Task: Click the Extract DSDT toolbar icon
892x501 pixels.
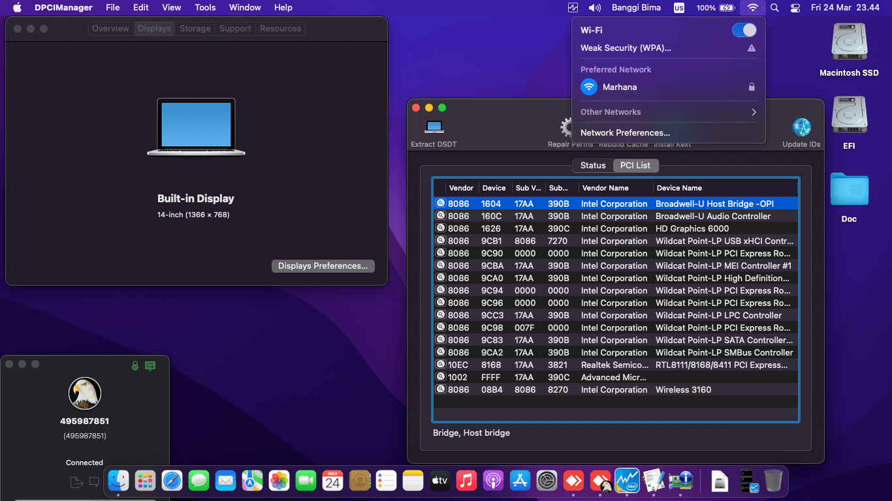Action: point(434,127)
